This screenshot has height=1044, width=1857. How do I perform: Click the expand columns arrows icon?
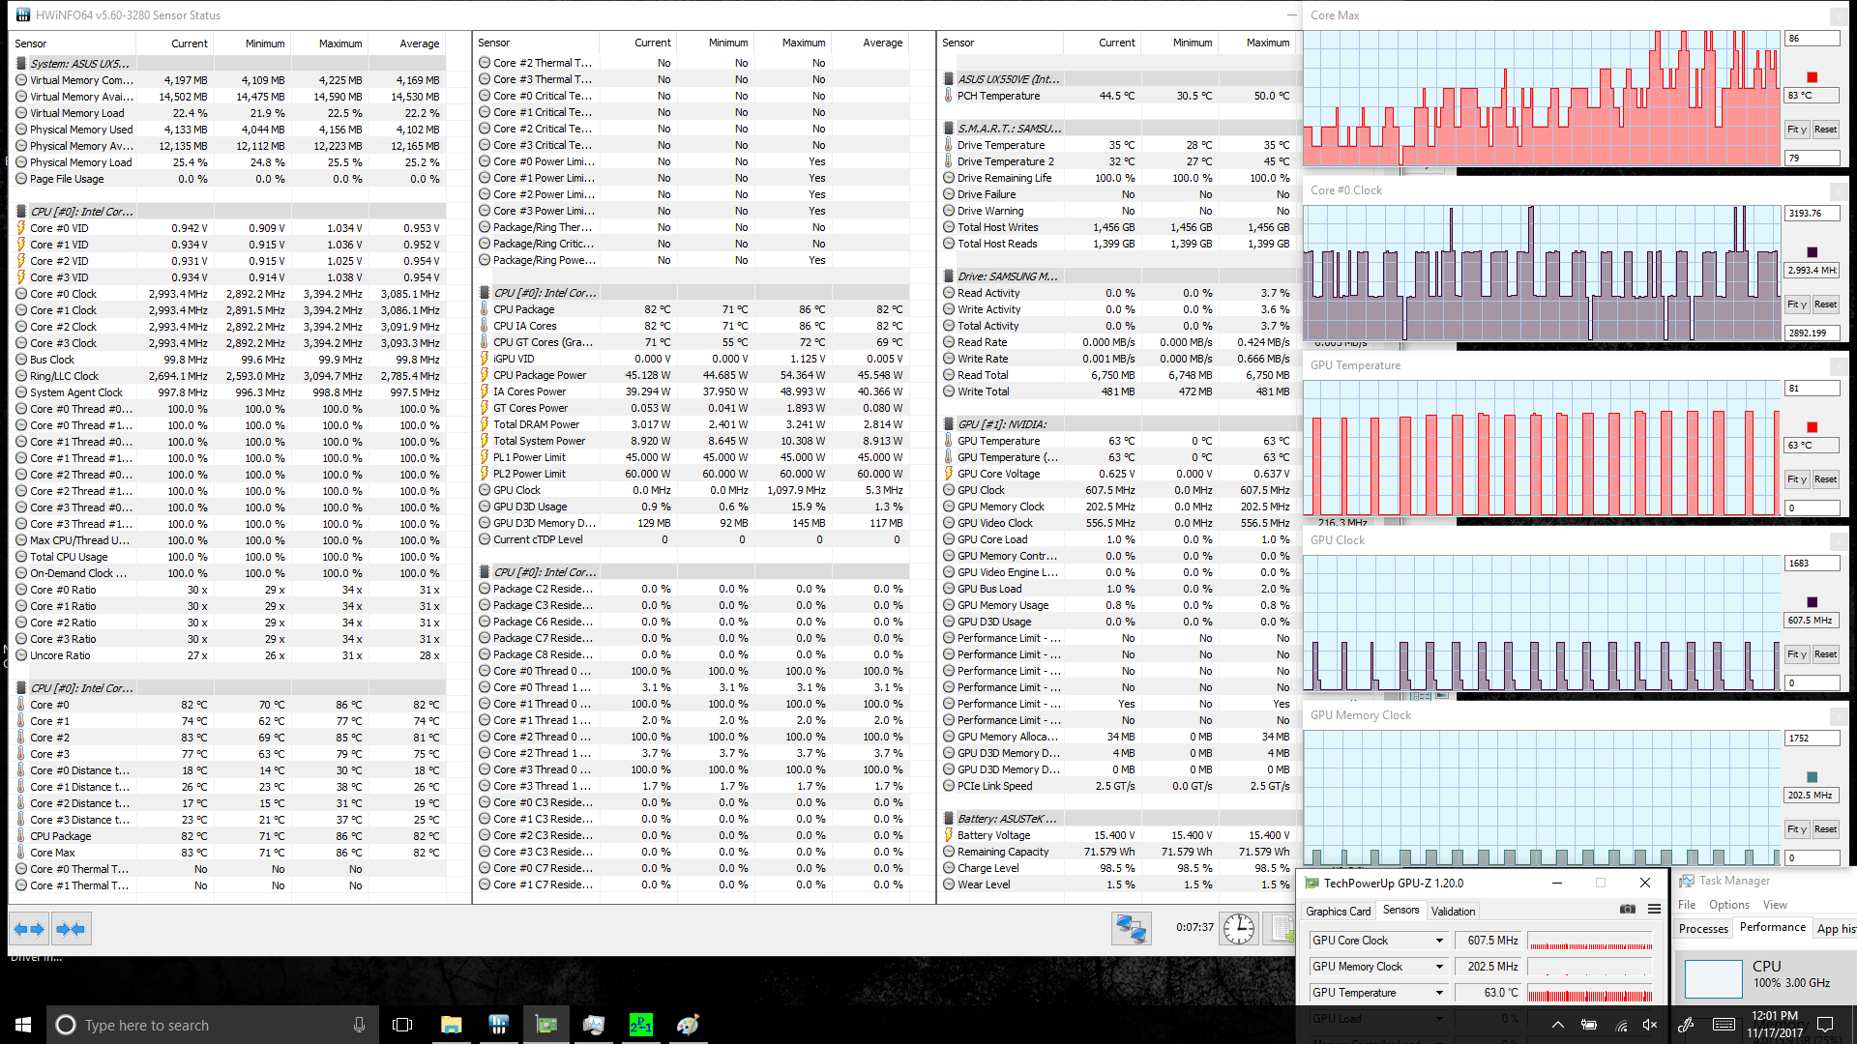[28, 929]
